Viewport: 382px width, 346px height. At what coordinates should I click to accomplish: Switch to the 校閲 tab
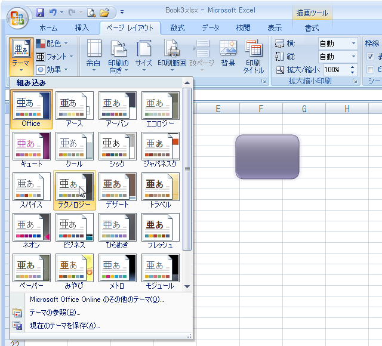click(x=243, y=28)
